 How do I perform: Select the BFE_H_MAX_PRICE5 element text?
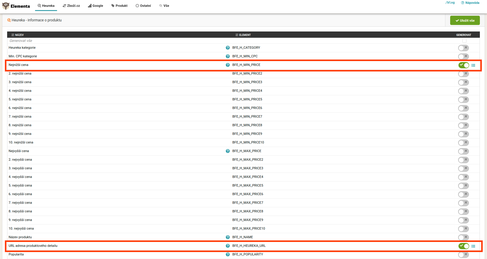pos(248,185)
